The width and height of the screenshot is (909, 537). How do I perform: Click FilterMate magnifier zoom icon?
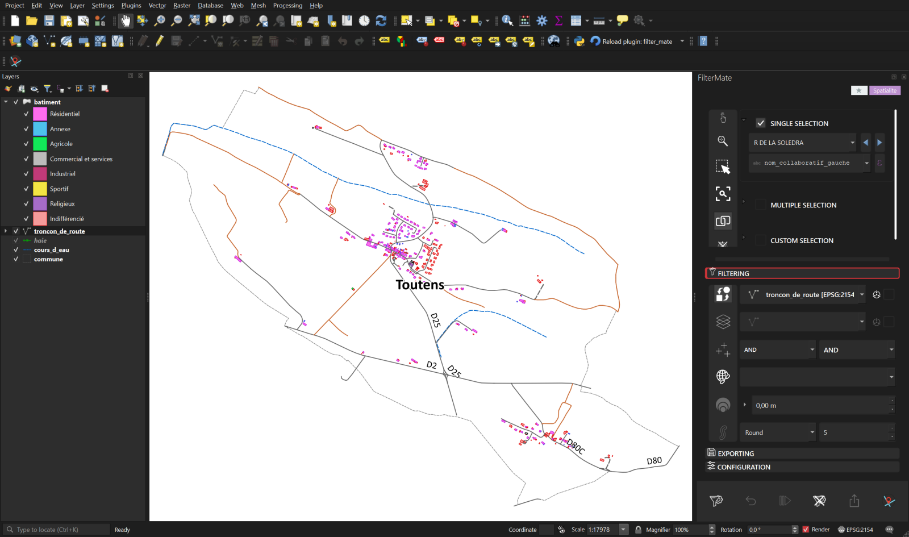tap(723, 141)
